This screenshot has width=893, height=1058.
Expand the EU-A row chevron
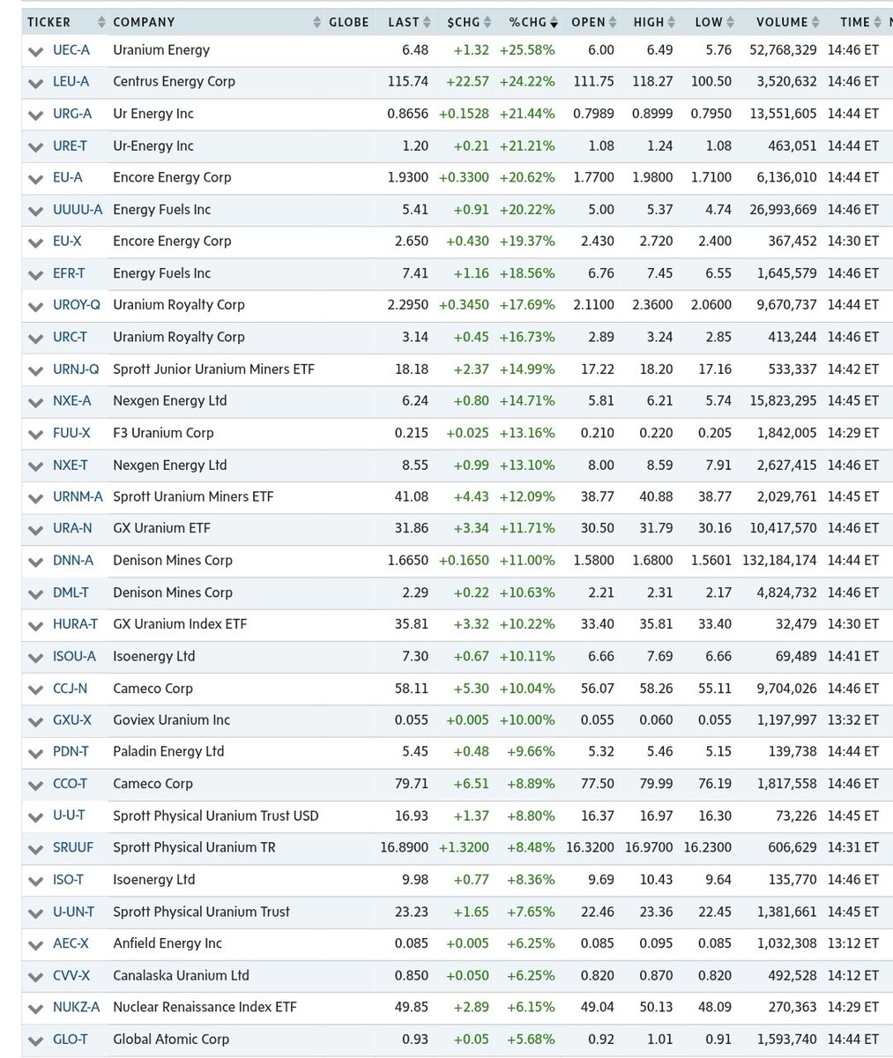(35, 179)
